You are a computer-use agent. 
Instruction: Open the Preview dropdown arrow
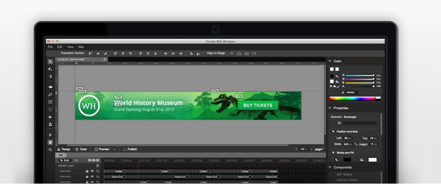pyautogui.click(x=115, y=149)
